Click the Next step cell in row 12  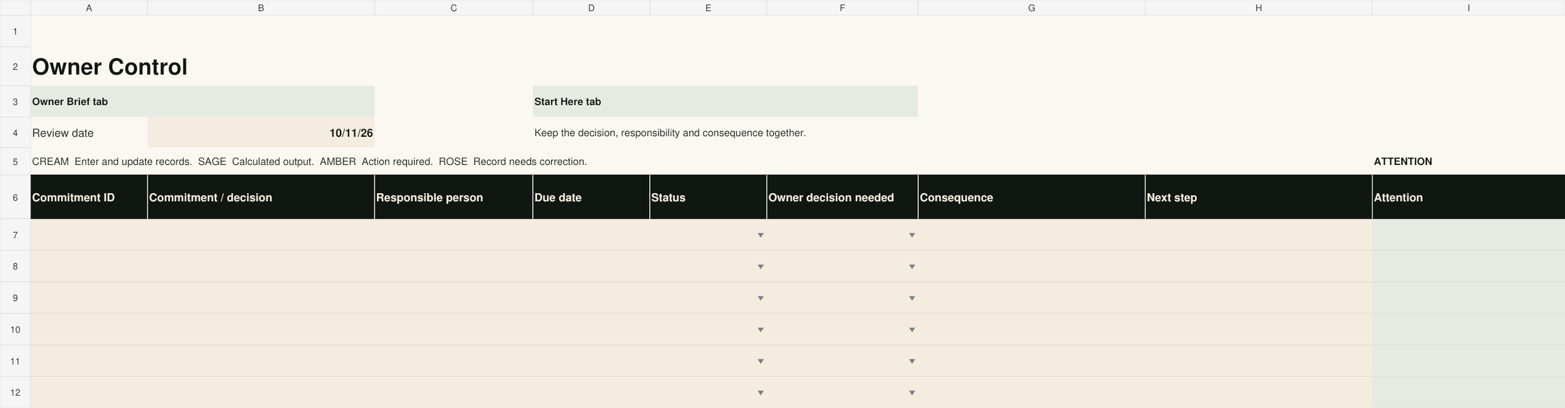[1258, 393]
